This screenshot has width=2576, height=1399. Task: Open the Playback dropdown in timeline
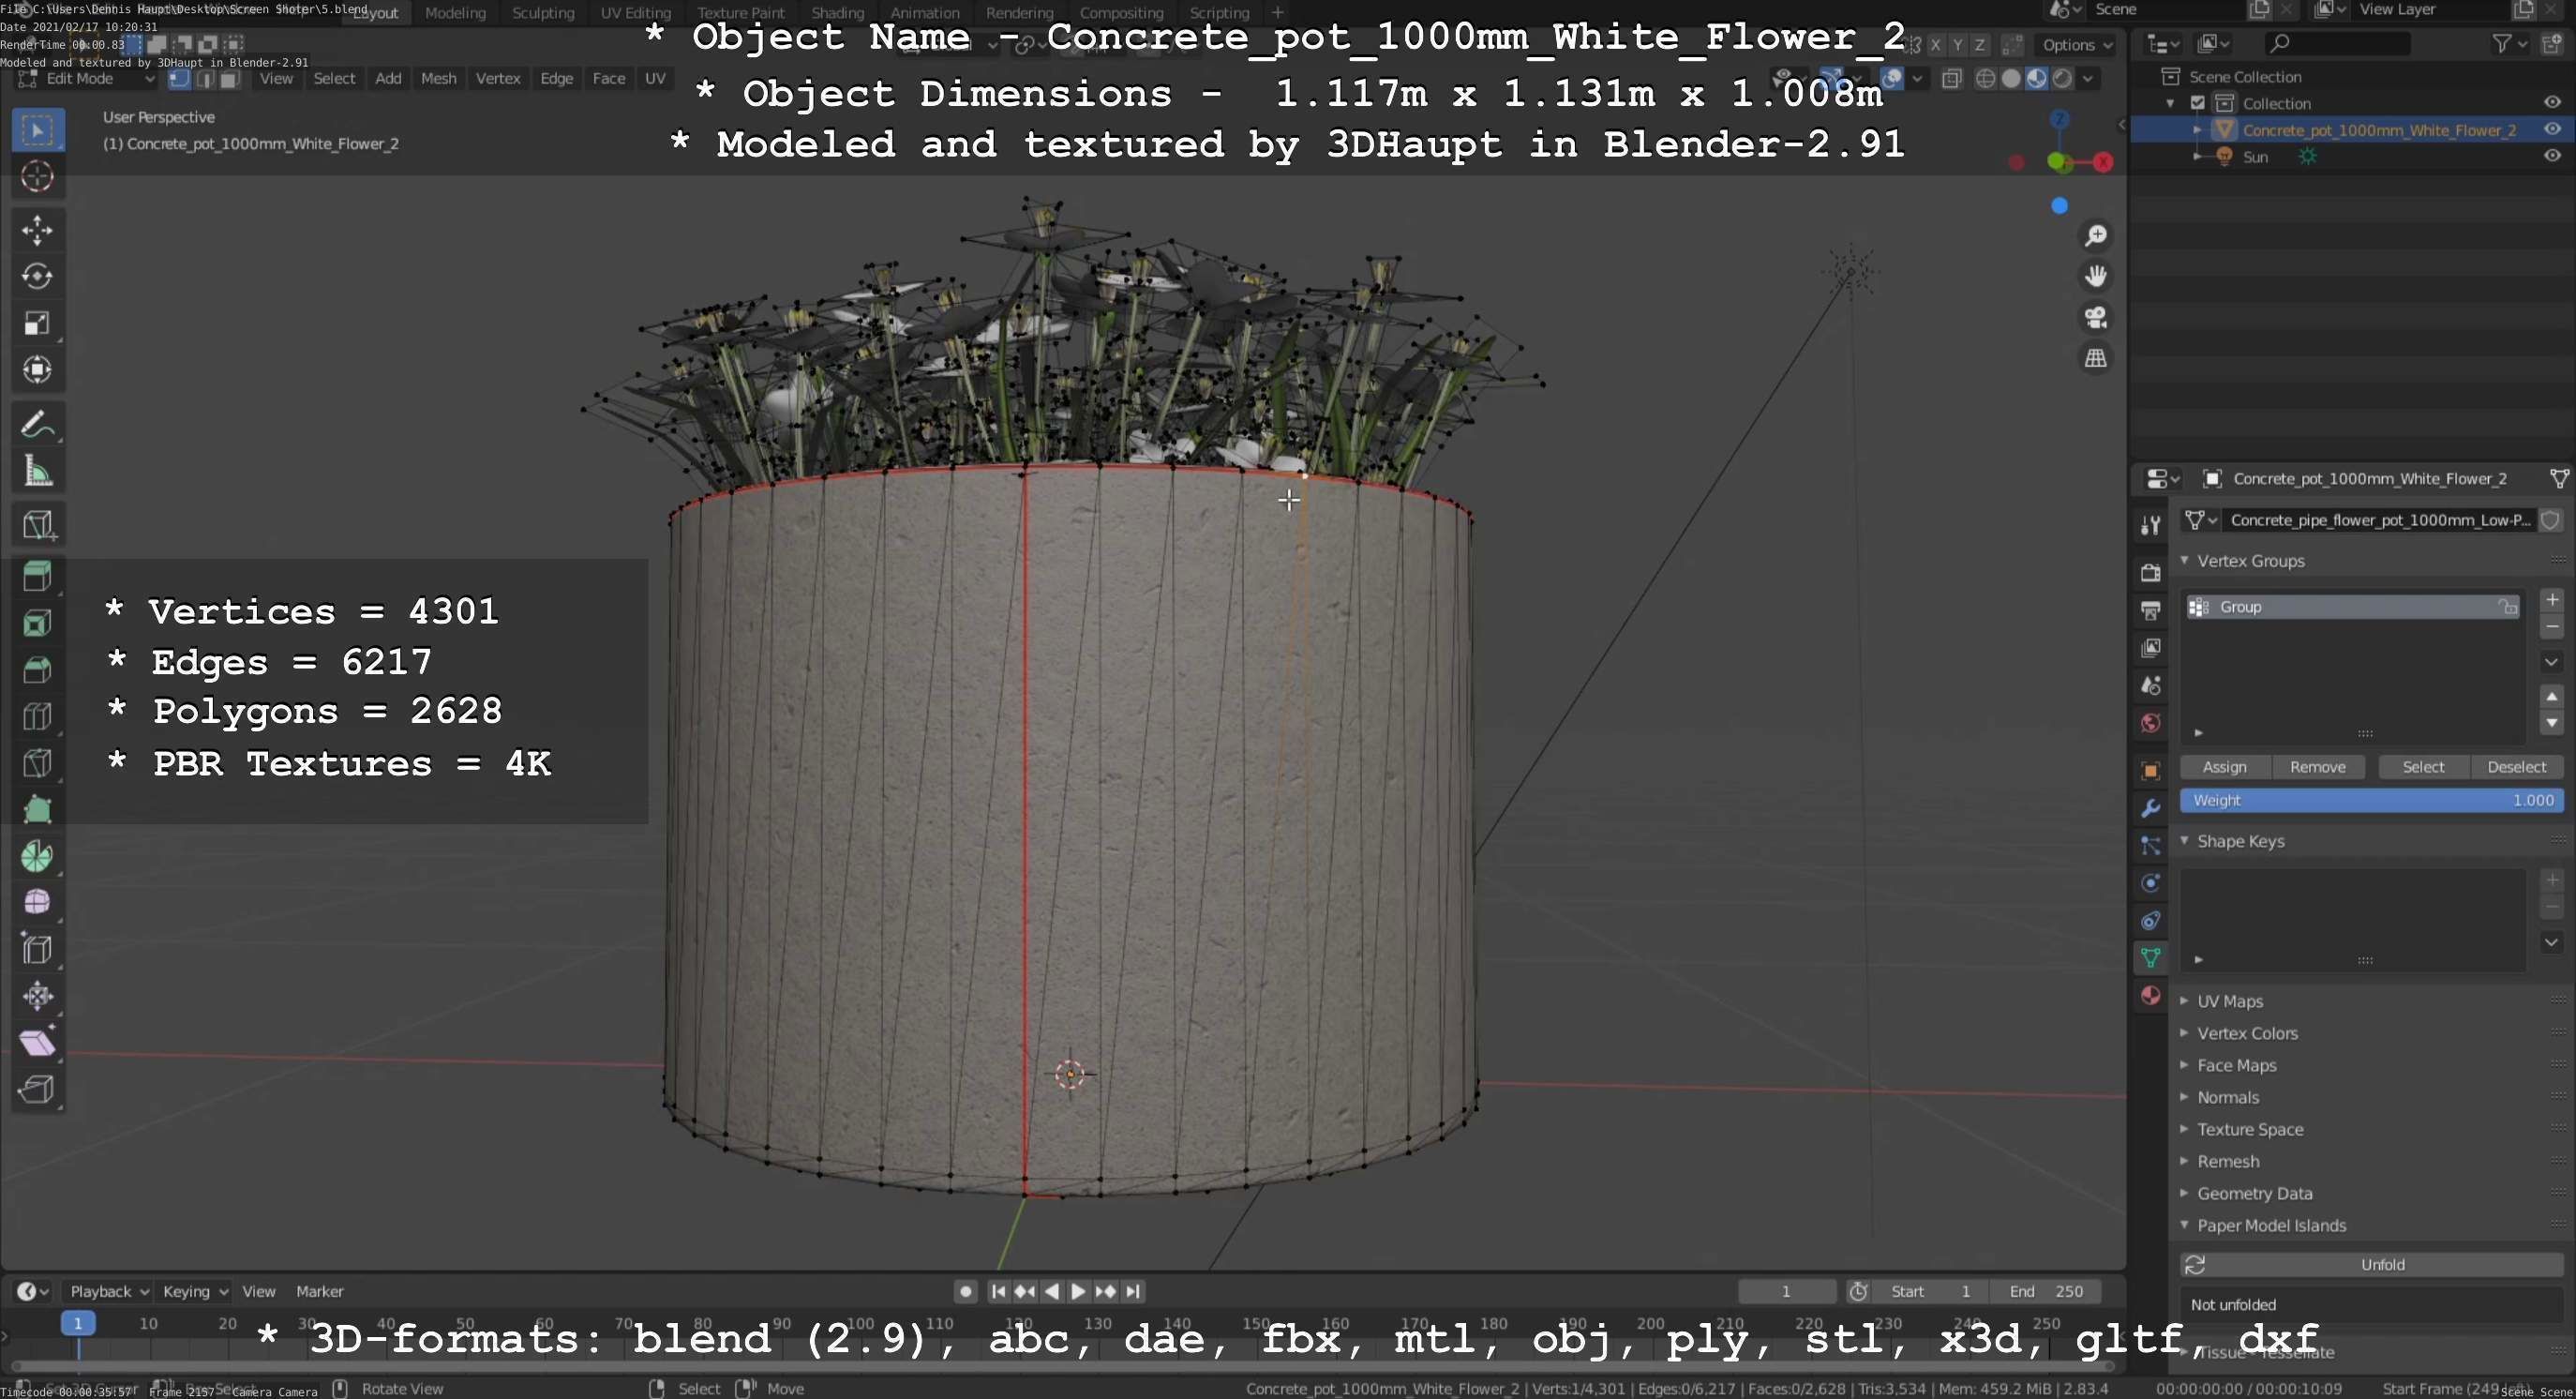[x=108, y=1292]
